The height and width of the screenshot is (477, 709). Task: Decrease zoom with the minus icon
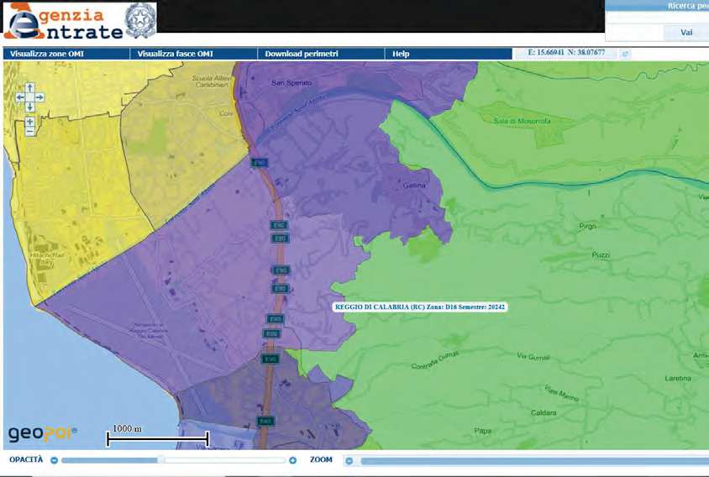(x=349, y=460)
